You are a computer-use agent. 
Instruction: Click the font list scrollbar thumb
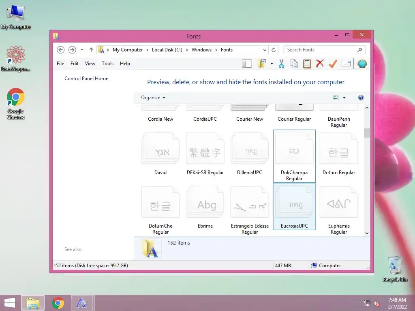pyautogui.click(x=367, y=133)
